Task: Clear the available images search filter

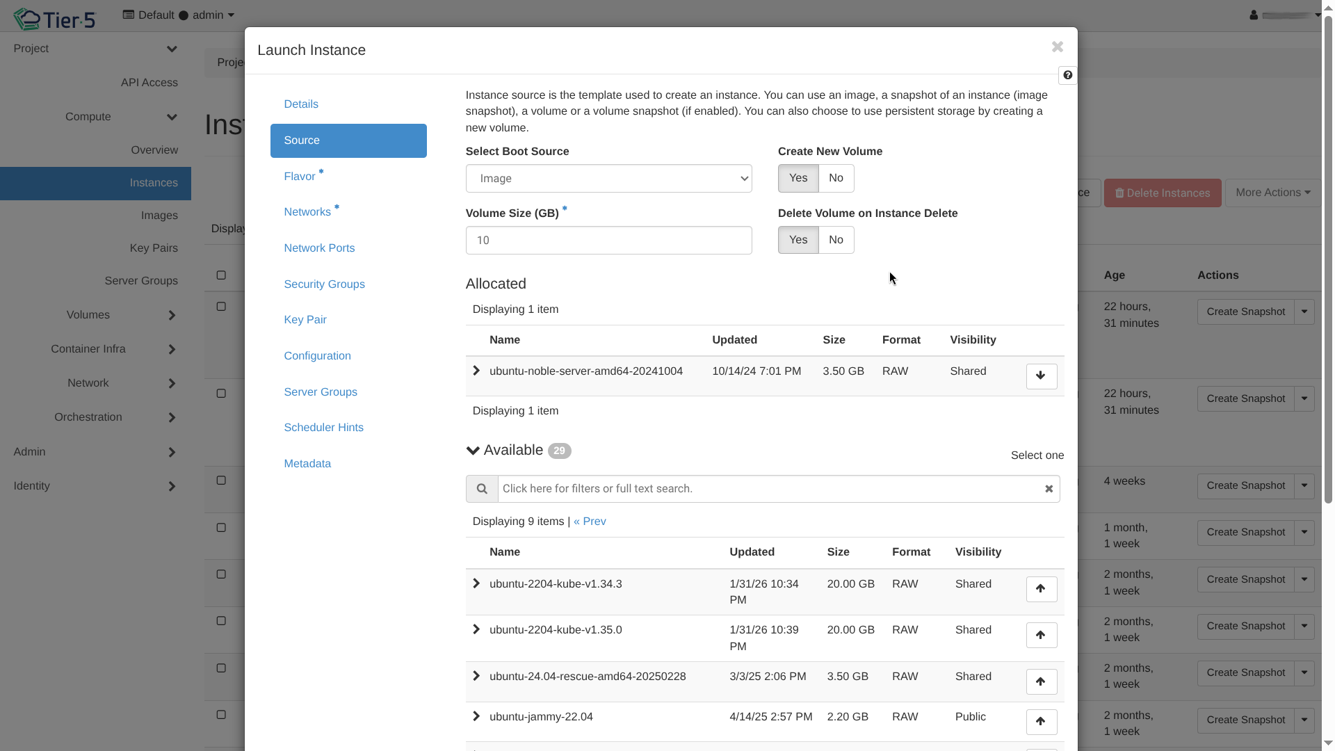Action: [1049, 489]
